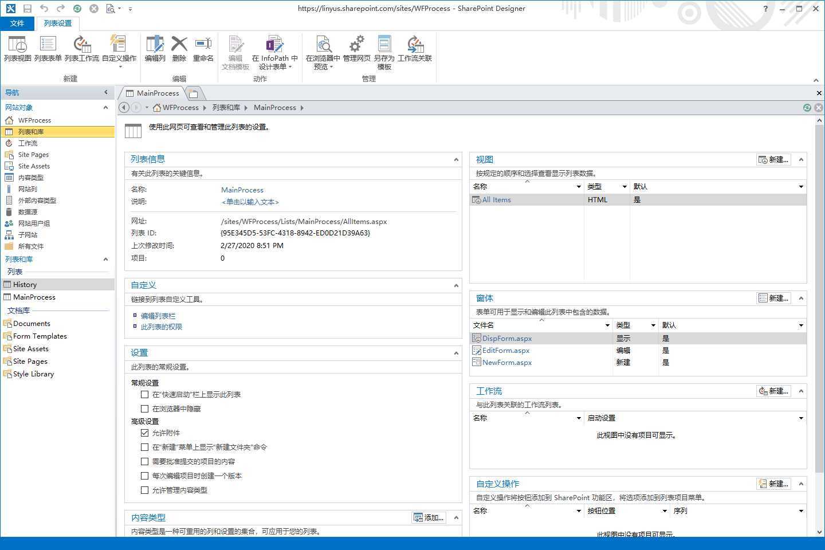Click the vertical scrollbar of main pane
Screen dimensions: 825x550
point(819,298)
